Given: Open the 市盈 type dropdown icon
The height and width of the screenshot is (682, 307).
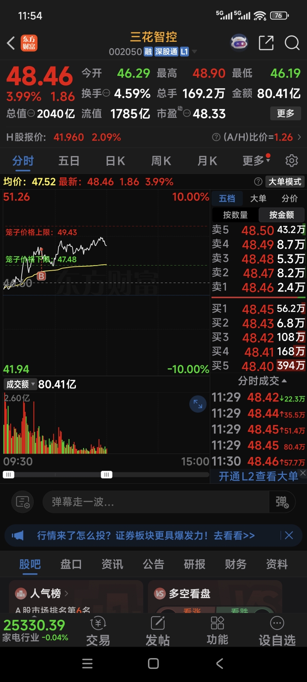Looking at the screenshot, I should coord(187,113).
